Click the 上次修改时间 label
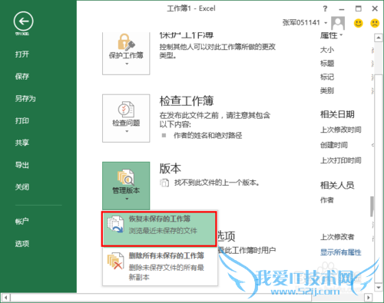Image resolution: width=384 pixels, height=303 pixels. [341, 130]
